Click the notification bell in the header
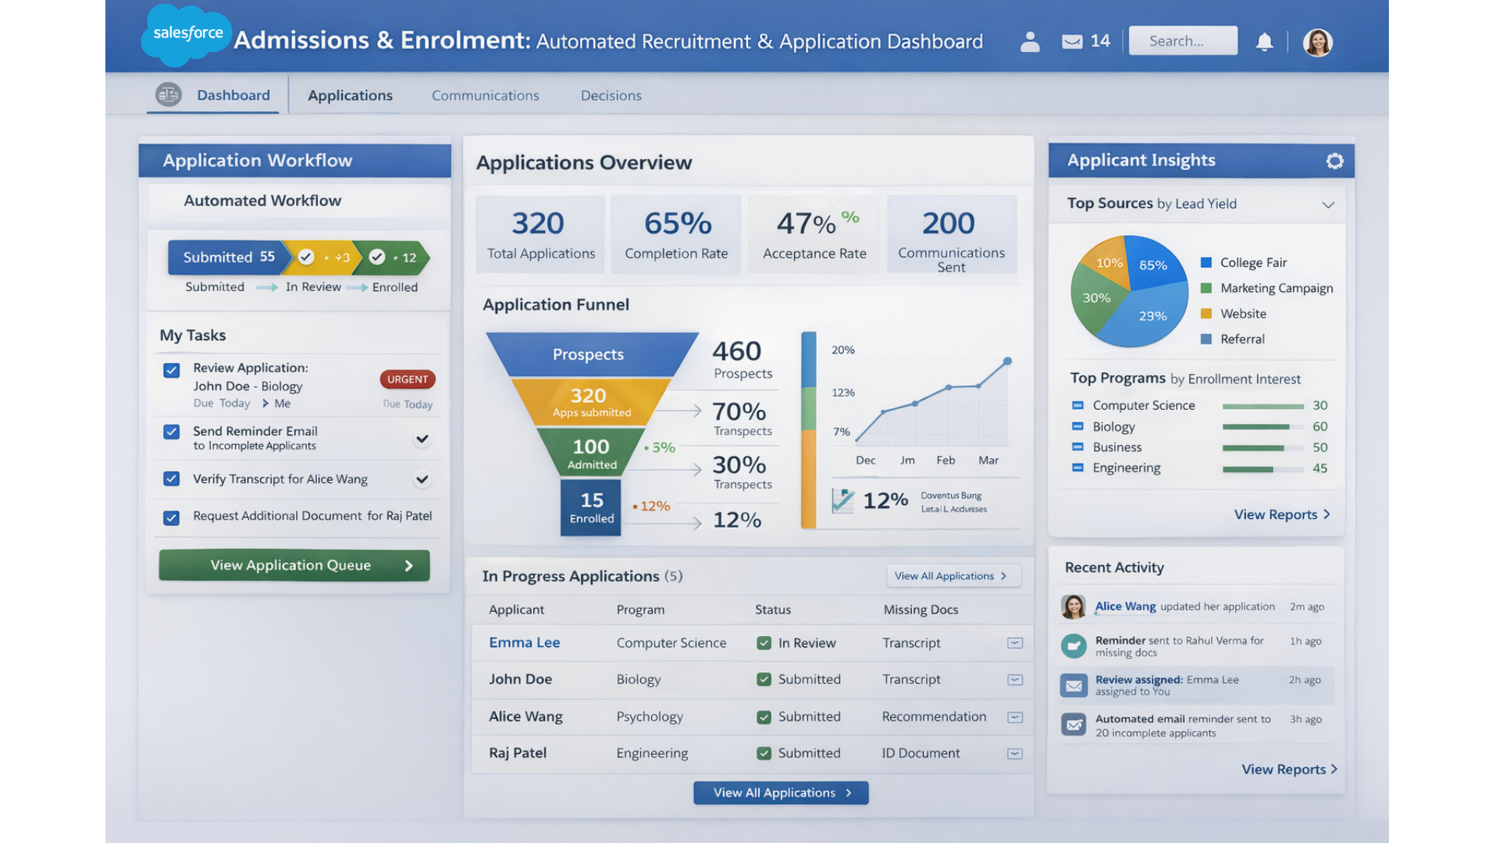Viewport: 1499px width, 843px height. (1266, 41)
